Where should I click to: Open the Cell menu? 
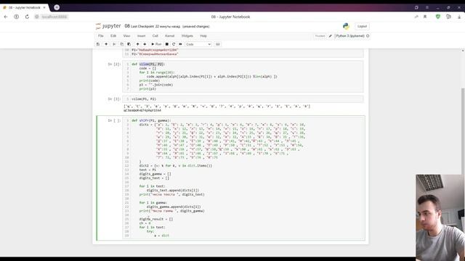[x=155, y=36]
